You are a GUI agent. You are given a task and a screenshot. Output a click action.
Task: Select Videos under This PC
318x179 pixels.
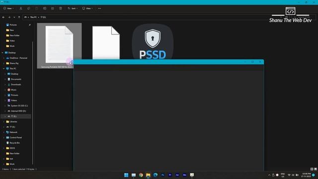coord(14,100)
